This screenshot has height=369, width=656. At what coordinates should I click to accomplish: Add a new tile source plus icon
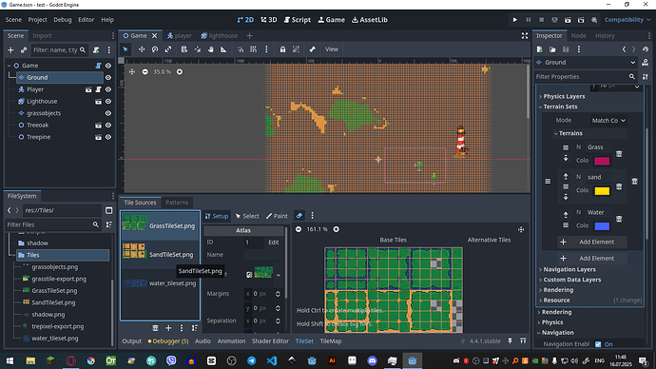(168, 328)
